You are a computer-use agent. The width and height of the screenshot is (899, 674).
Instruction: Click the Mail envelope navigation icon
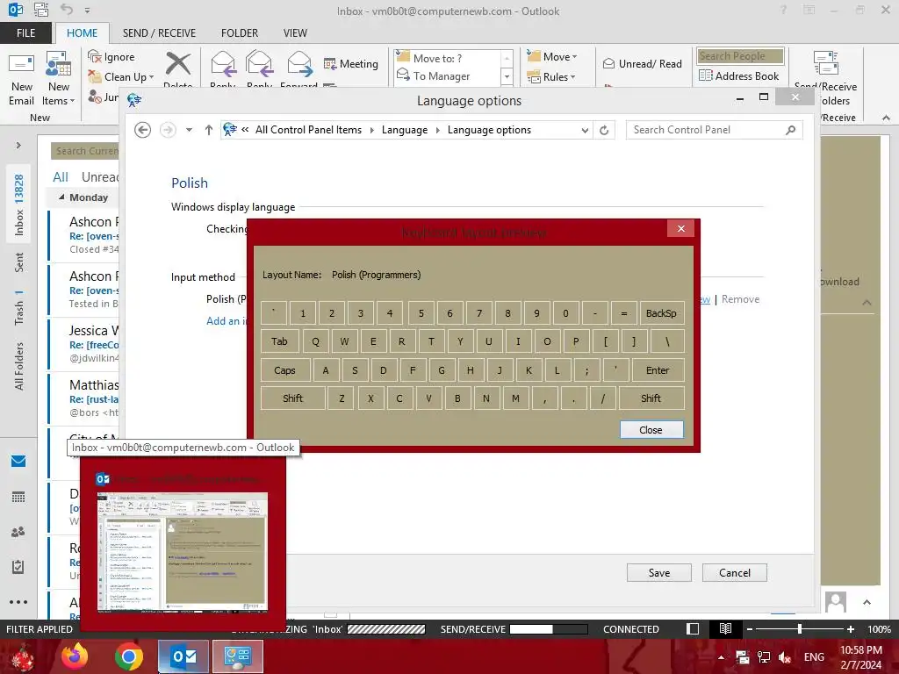coord(18,461)
